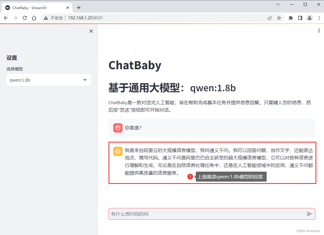Click the address bar URL
The height and width of the screenshot is (235, 324).
[85, 18]
